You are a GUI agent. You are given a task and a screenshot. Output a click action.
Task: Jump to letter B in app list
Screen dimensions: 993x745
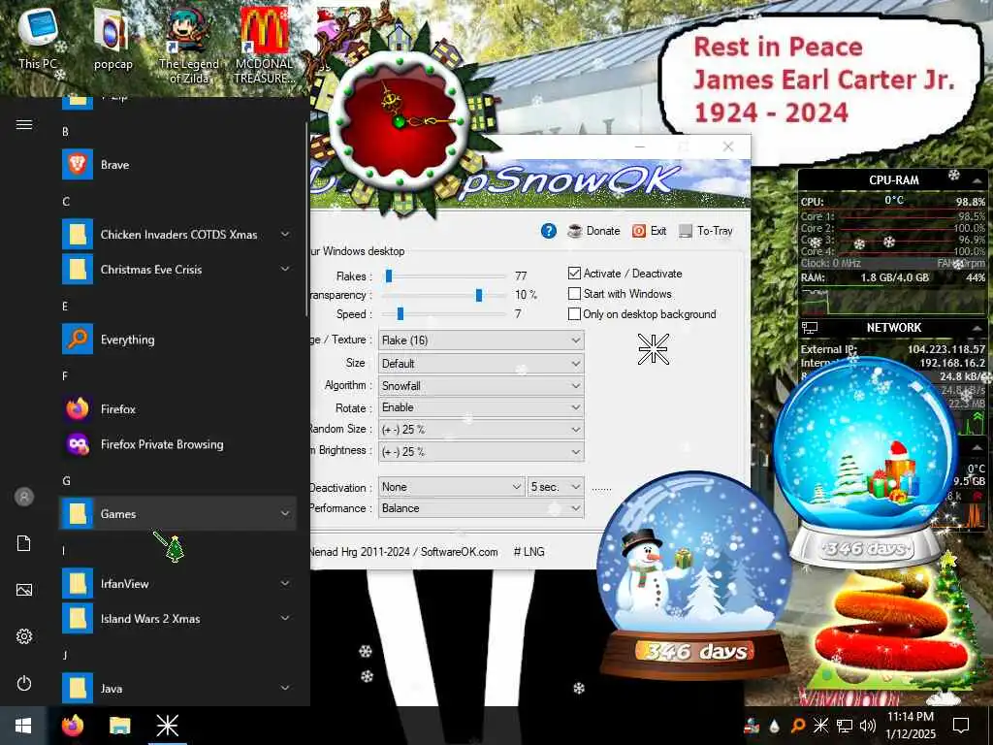point(65,132)
